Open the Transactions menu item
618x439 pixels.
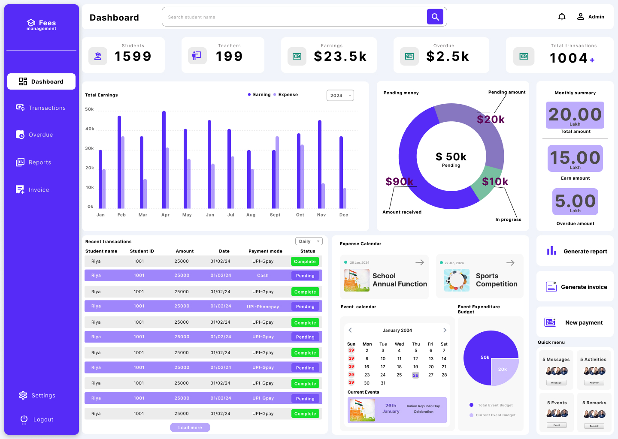point(41,108)
